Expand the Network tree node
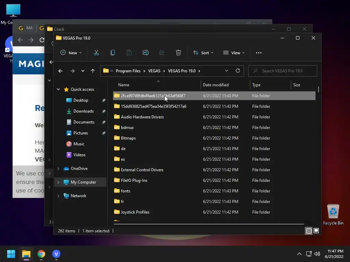Viewport: 350px width, 262px height. click(x=58, y=196)
